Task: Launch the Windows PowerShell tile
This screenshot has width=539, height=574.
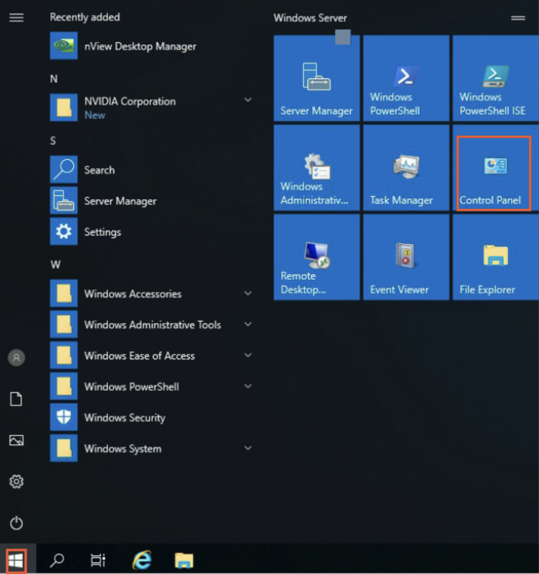Action: click(406, 78)
